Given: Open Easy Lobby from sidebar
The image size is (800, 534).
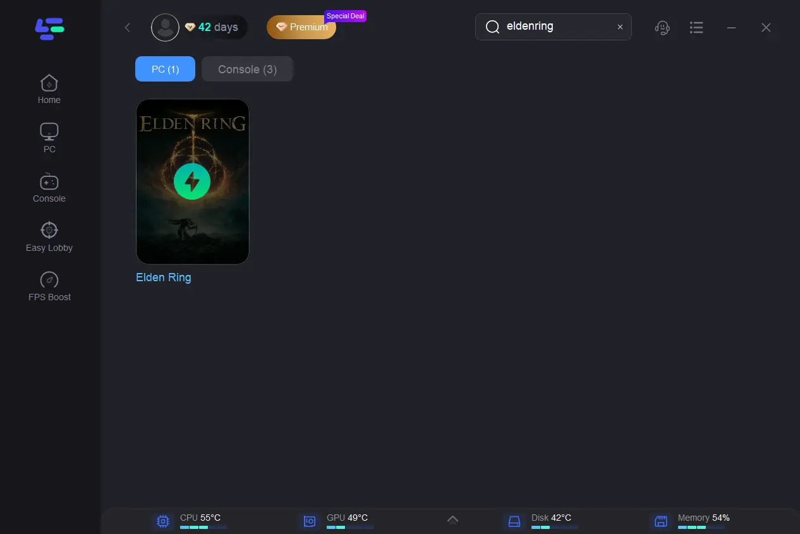Looking at the screenshot, I should 49,237.
